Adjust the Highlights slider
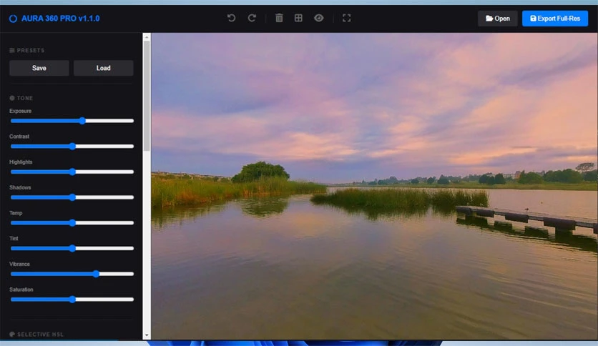This screenshot has height=346, width=598. point(72,172)
